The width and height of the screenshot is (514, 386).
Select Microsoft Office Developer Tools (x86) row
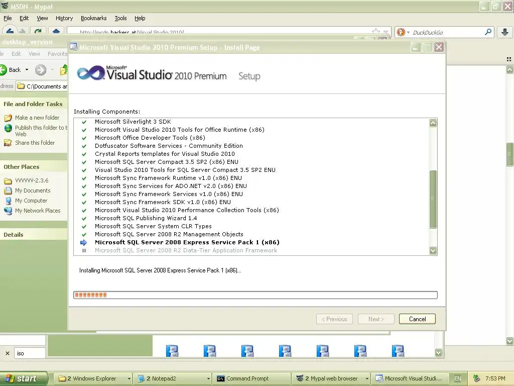tap(150, 138)
